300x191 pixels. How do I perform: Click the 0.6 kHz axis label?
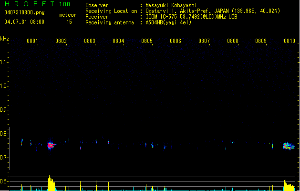[x=4, y=181]
